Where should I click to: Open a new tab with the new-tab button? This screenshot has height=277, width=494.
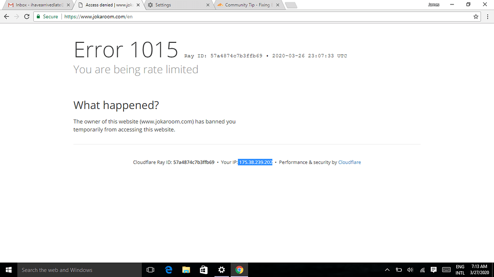291,5
